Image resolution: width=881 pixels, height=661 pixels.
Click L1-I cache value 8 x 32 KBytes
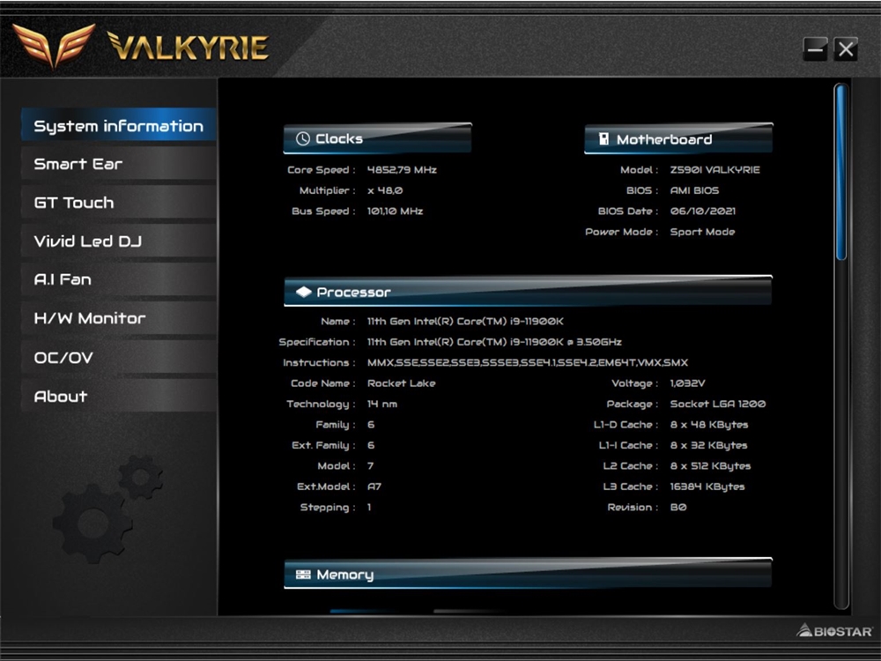pos(708,446)
